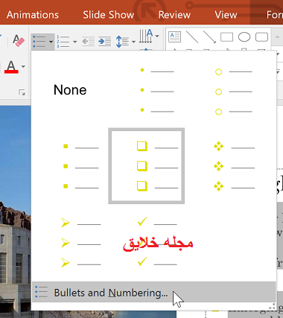Select the Oval shape

coord(244,37)
